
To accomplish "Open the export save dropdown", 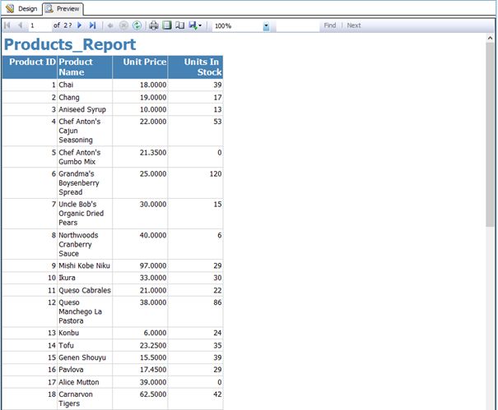I will [x=195, y=25].
